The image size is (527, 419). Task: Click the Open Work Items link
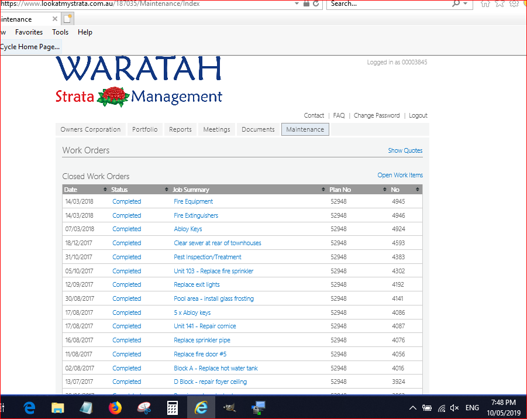click(x=399, y=175)
